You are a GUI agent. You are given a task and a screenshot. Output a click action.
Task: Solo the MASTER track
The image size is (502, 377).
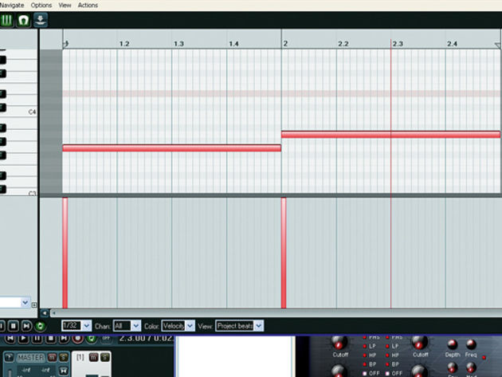[64, 357]
